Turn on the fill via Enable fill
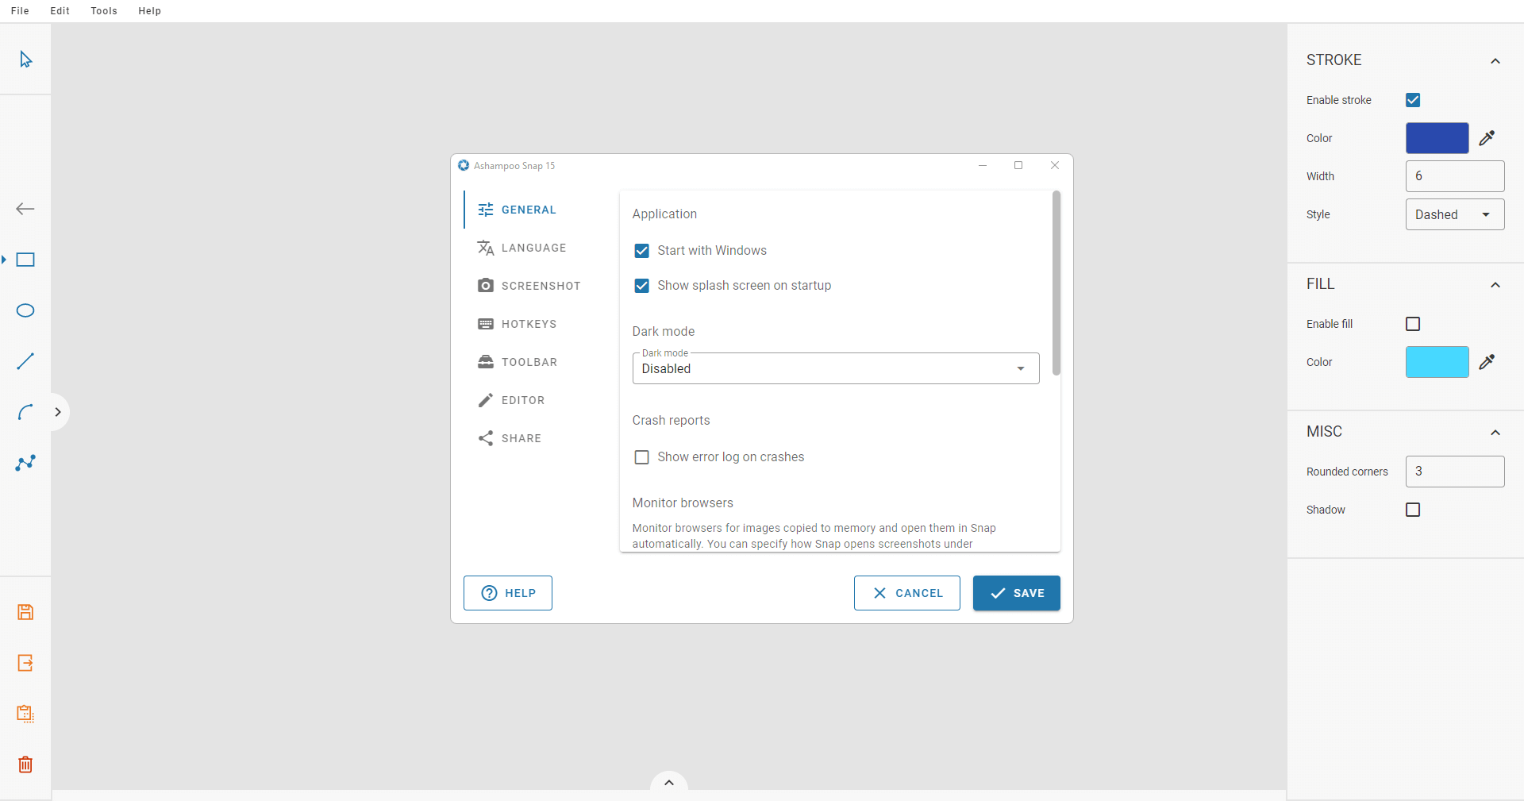1524x801 pixels. click(x=1413, y=324)
